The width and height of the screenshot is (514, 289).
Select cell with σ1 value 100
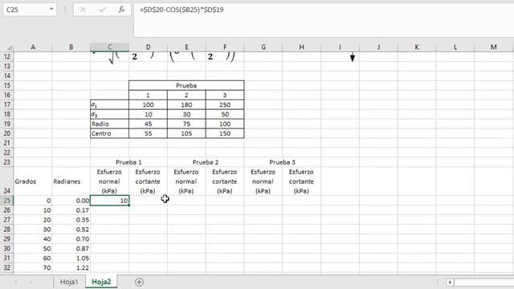click(148, 104)
